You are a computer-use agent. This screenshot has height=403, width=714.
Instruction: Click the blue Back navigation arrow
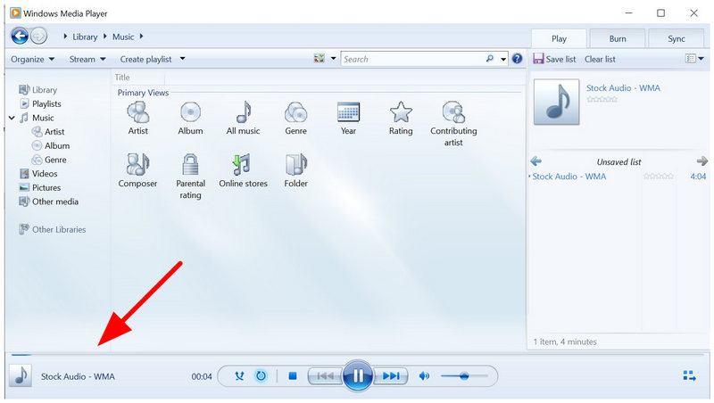click(20, 36)
